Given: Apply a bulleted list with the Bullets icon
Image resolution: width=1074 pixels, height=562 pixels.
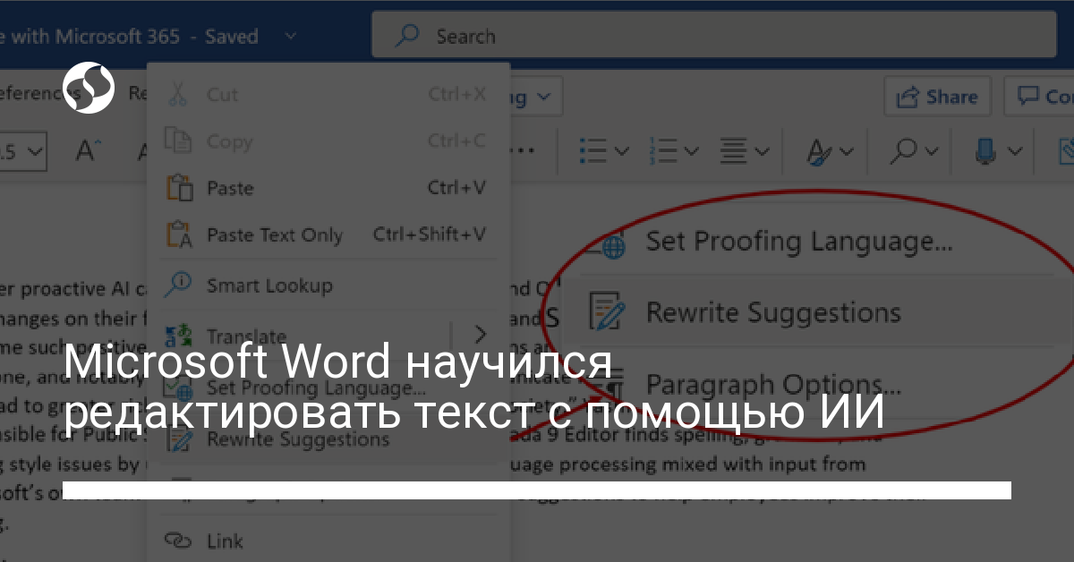Looking at the screenshot, I should (592, 149).
